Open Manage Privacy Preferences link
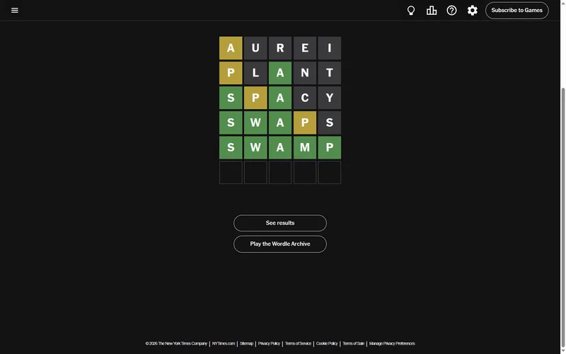Screen dimensions: 566x354 [x=392, y=343]
